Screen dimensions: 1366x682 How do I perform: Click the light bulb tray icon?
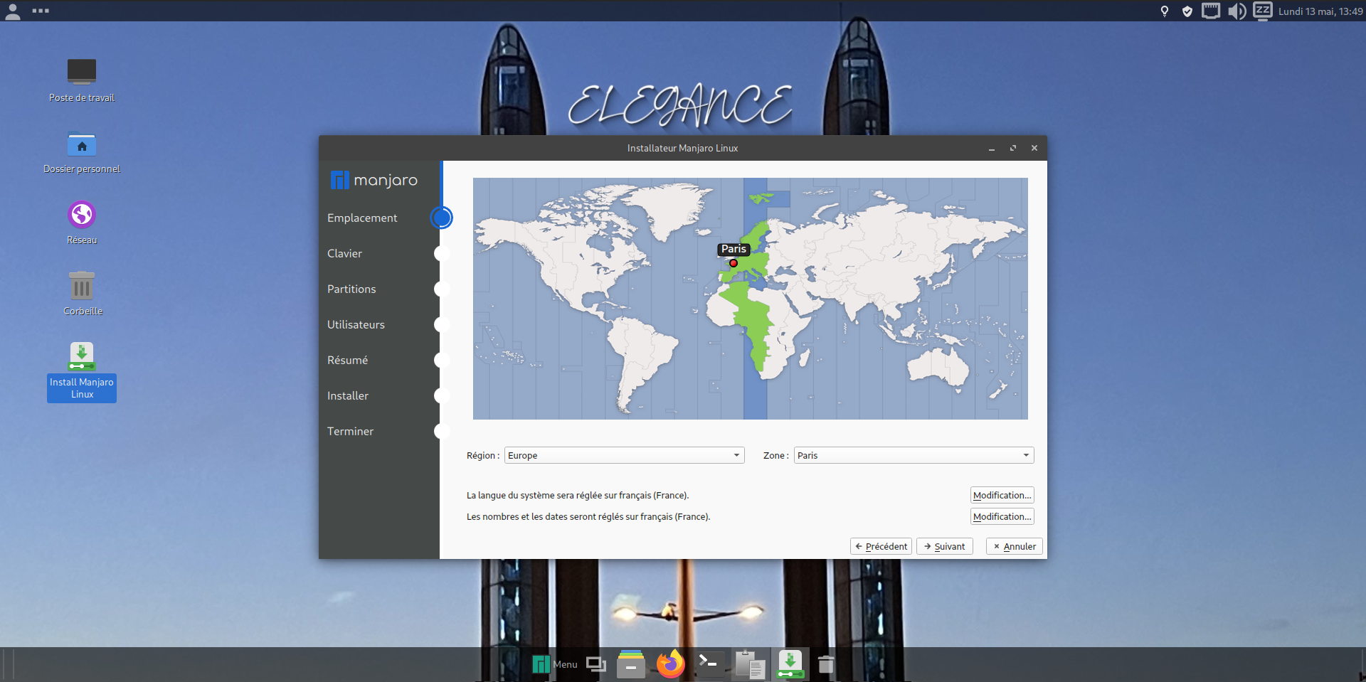1165,11
